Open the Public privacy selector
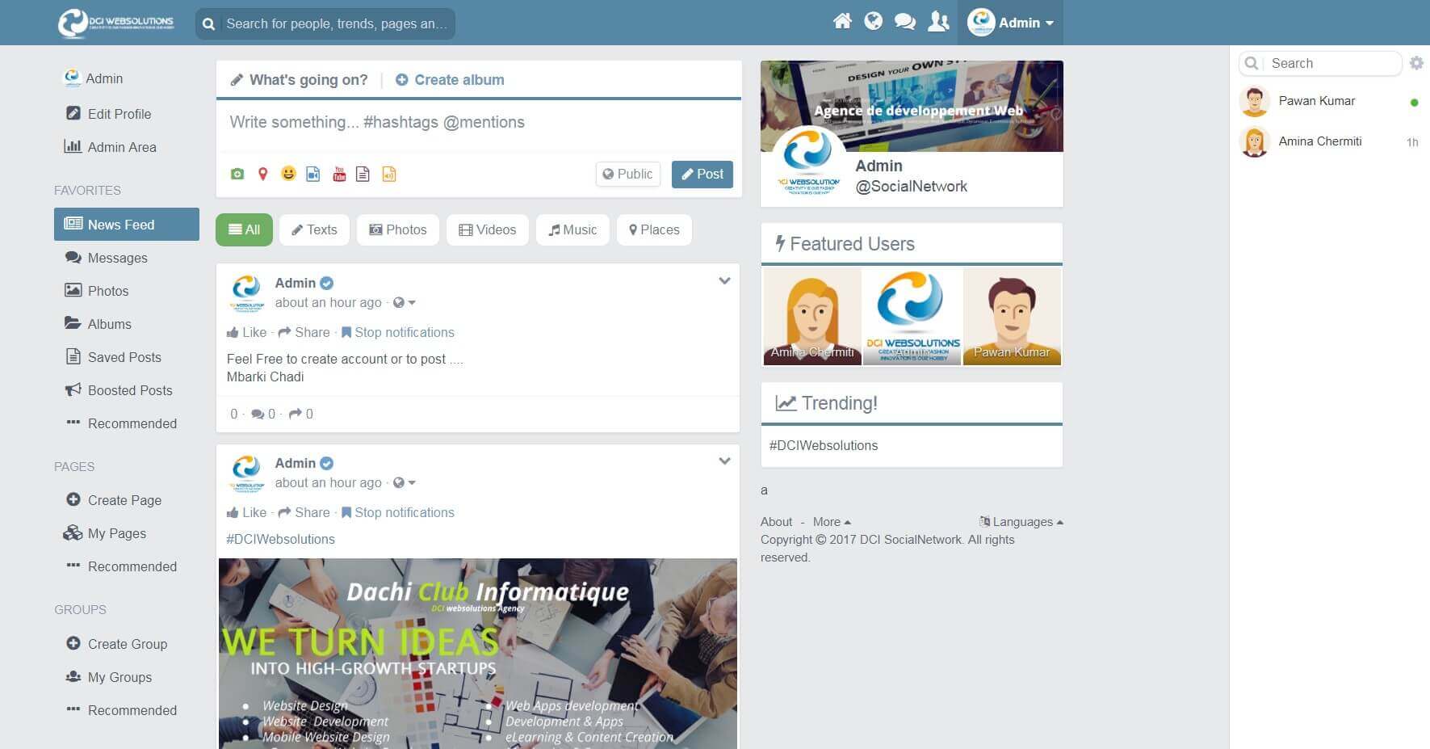Screen dimensions: 1430x749 [628, 174]
